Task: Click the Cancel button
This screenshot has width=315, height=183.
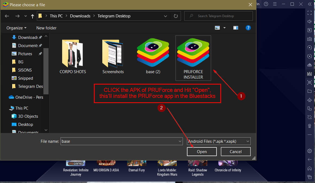Action: coord(236,152)
